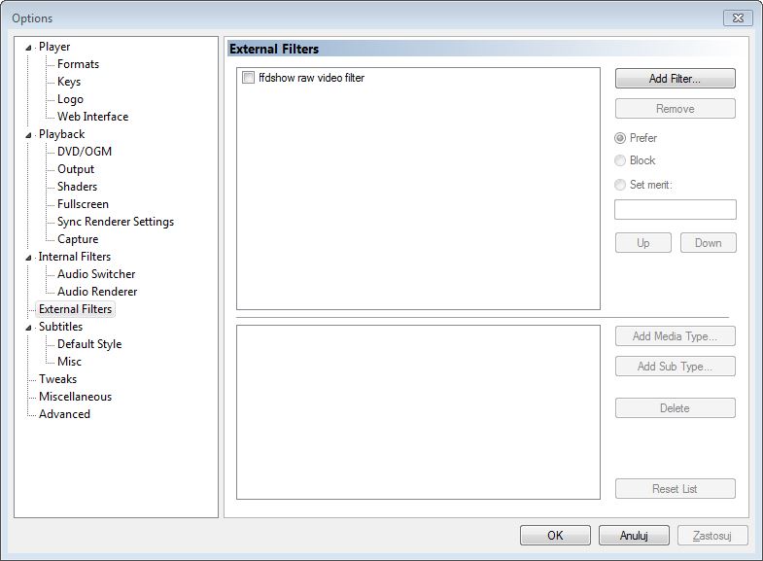Collapse the Internal Filters tree node

tap(28, 258)
